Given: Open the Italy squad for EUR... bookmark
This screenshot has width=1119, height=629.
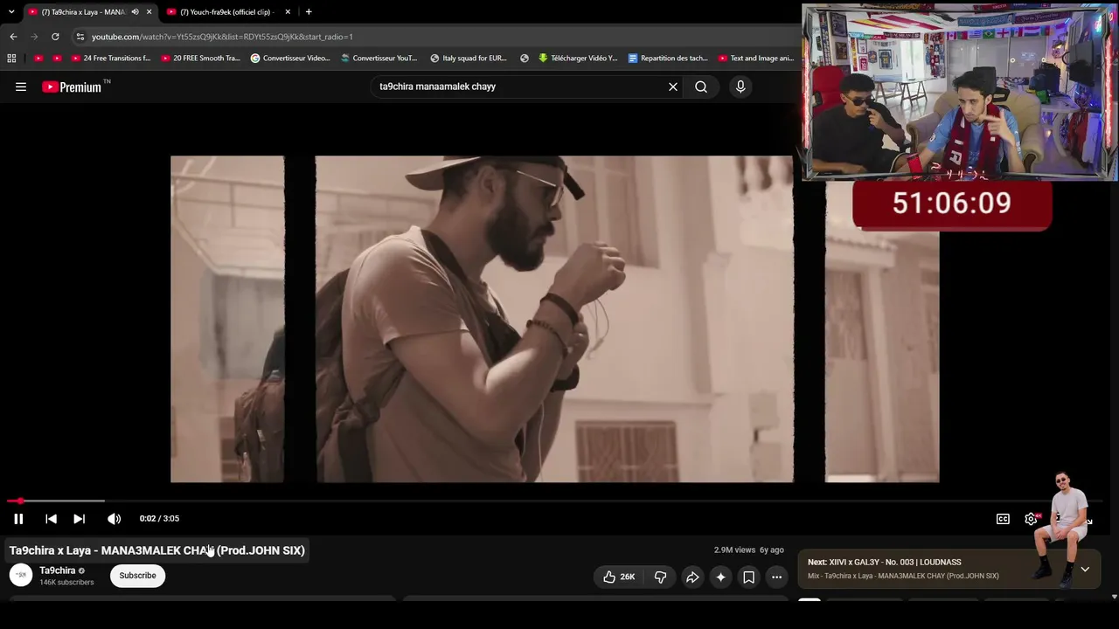Looking at the screenshot, I should (x=469, y=59).
